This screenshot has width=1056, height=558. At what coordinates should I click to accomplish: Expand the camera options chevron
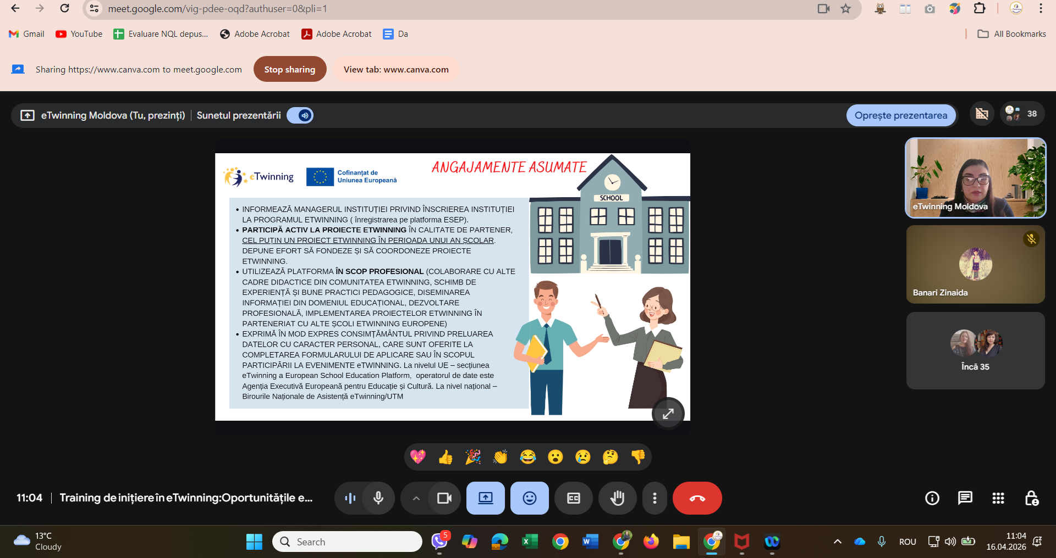pyautogui.click(x=416, y=498)
